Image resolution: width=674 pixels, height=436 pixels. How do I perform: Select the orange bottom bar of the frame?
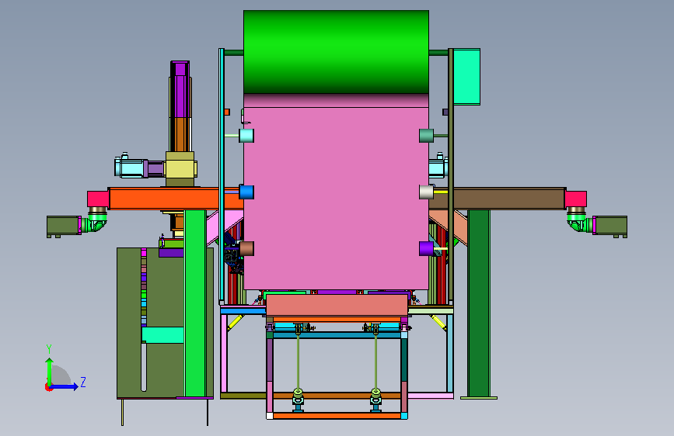coord(337,416)
